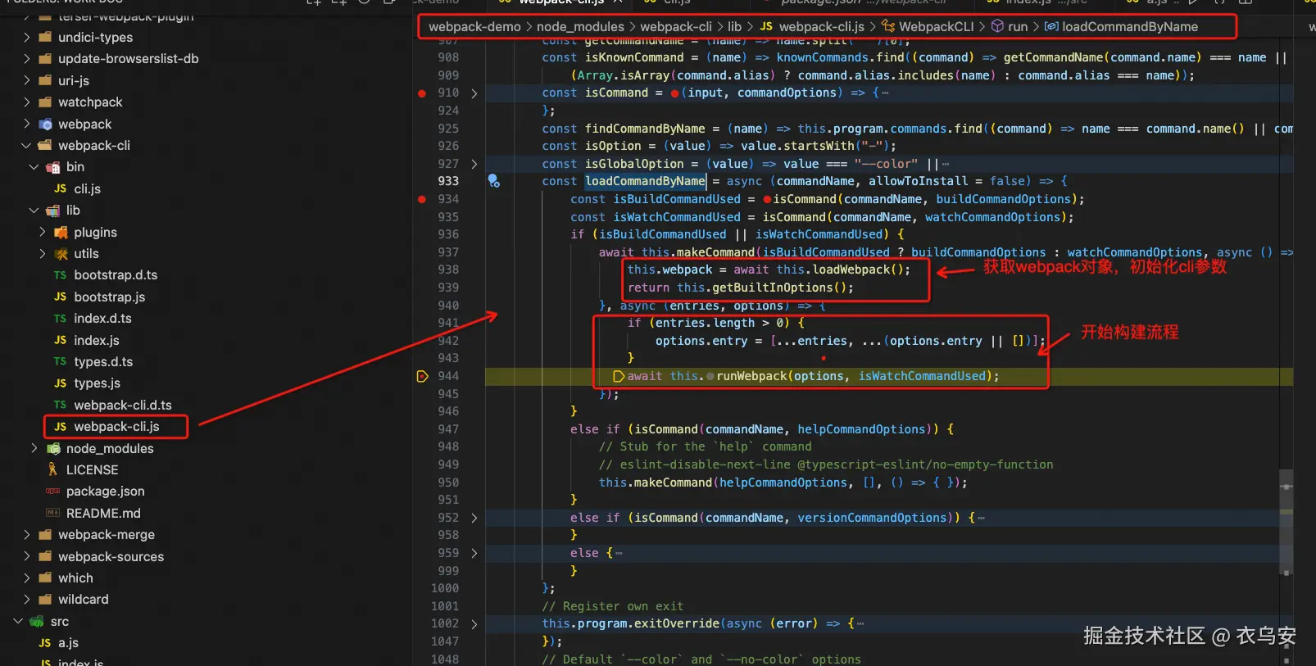Click the loadCommandByName symbol breadcrumb

1129,27
